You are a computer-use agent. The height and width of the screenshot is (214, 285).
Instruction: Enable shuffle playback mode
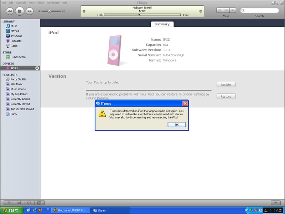pos(19,203)
